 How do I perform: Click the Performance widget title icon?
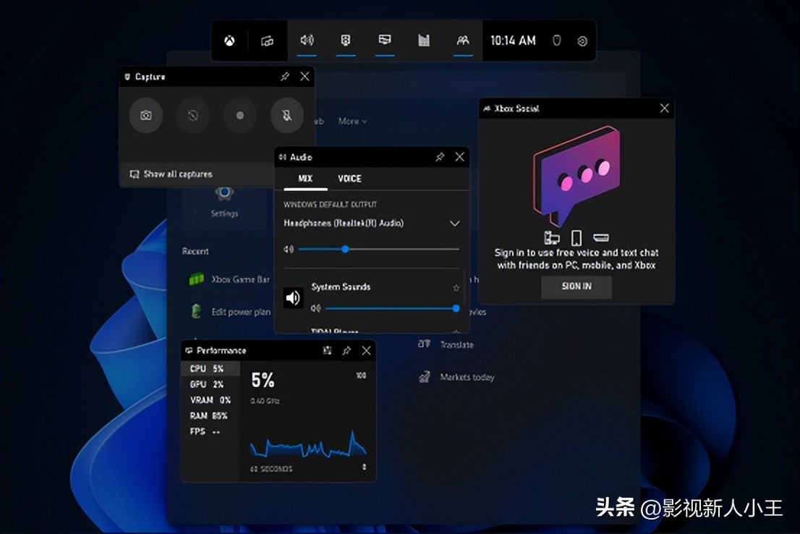point(189,351)
